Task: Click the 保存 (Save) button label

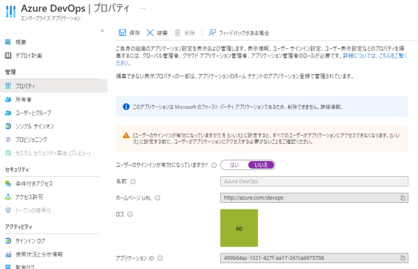Action: coord(135,33)
